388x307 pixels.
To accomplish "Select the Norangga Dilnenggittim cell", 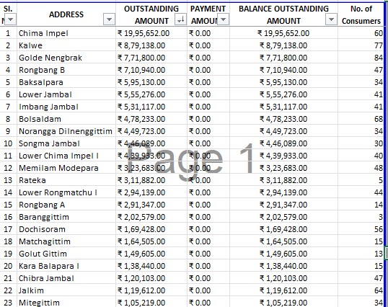I will (66, 131).
